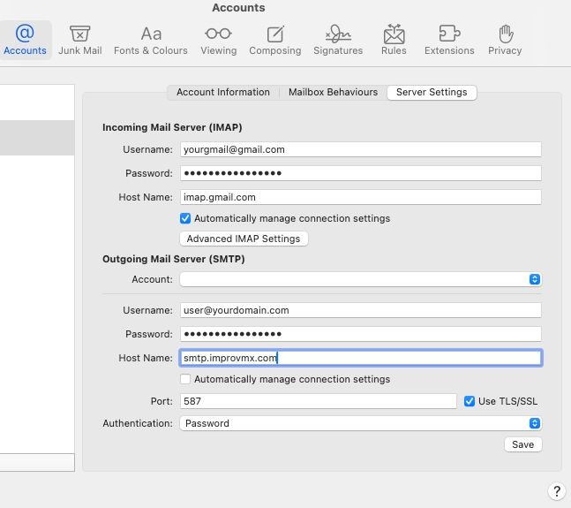Image resolution: width=571 pixels, height=508 pixels.
Task: Enable SMTP automatic connection settings checkbox
Action: 185,379
